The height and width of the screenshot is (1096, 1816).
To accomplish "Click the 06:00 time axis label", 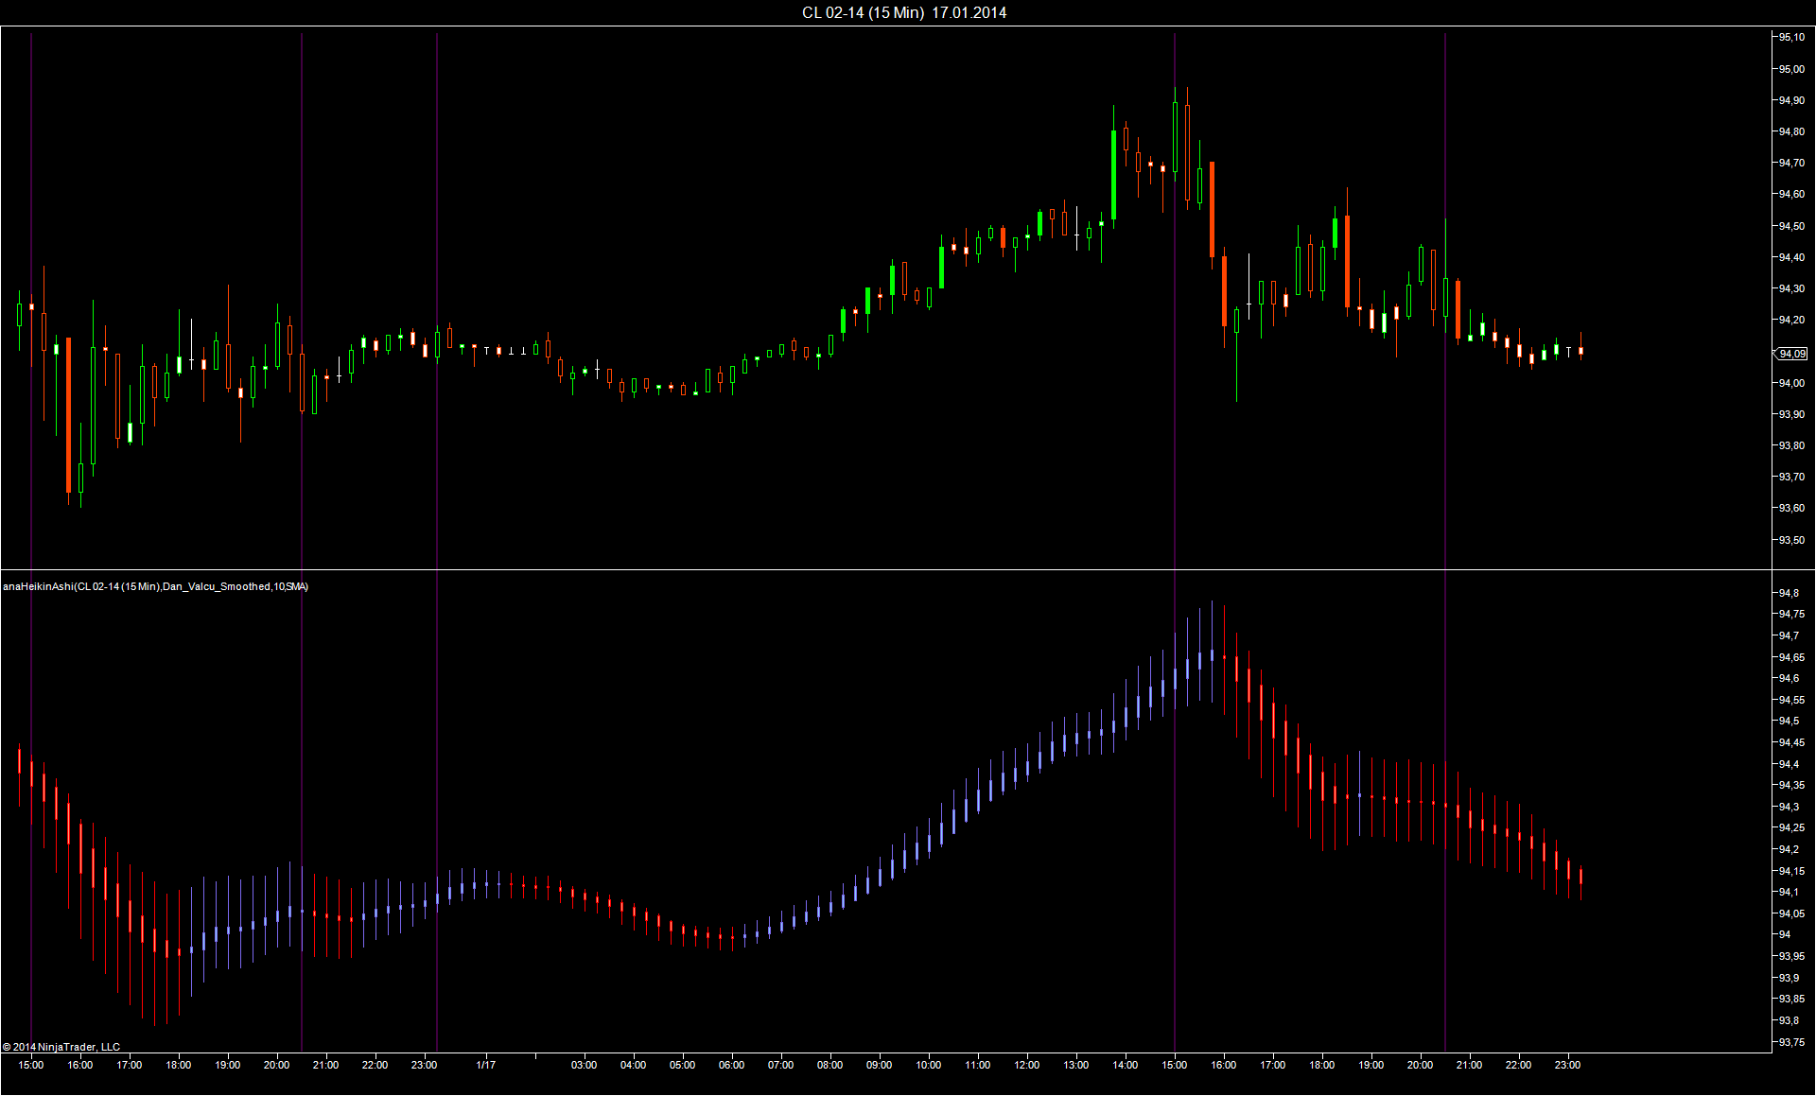I will click(731, 1065).
